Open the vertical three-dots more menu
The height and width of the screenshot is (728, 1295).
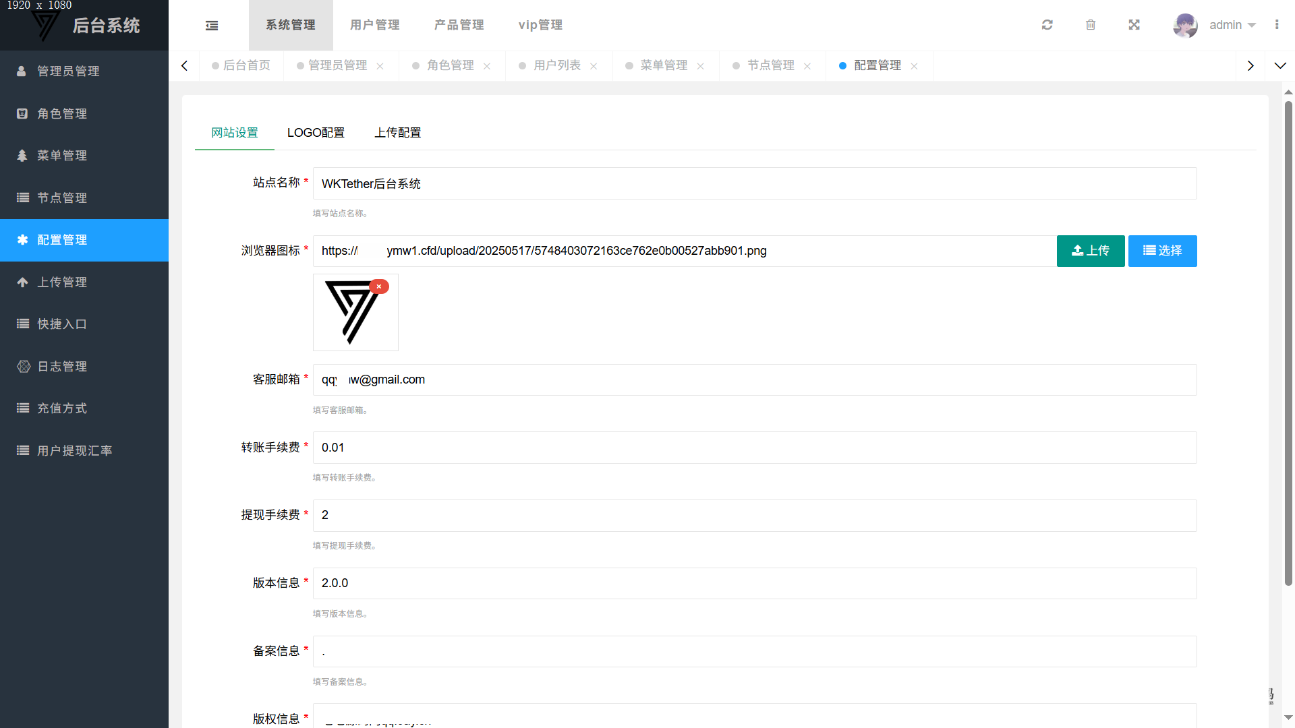[1277, 25]
